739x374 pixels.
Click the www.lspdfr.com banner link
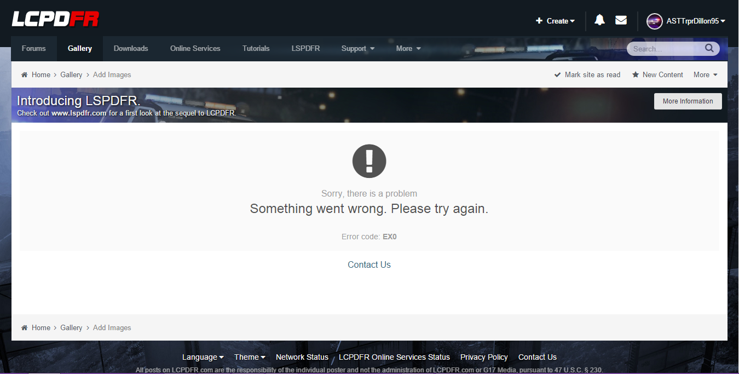click(79, 113)
